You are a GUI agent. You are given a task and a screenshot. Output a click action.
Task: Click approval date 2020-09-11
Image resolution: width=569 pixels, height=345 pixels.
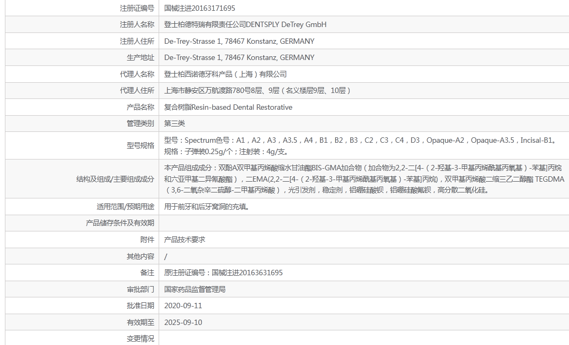click(183, 306)
